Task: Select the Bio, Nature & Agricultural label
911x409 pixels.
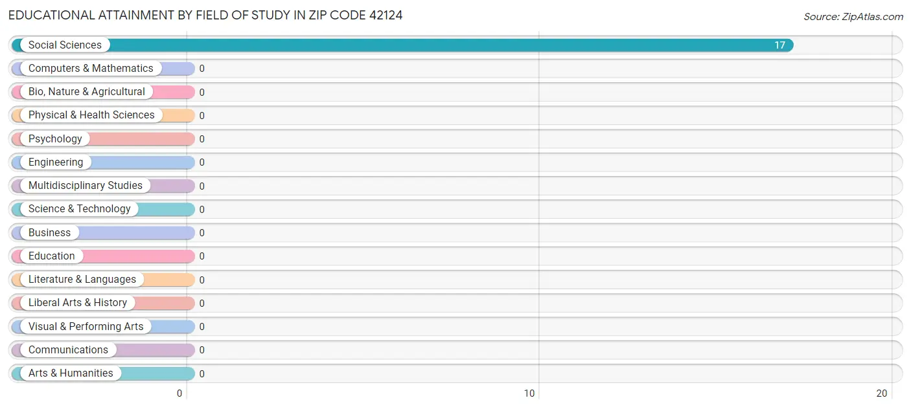Action: (87, 92)
